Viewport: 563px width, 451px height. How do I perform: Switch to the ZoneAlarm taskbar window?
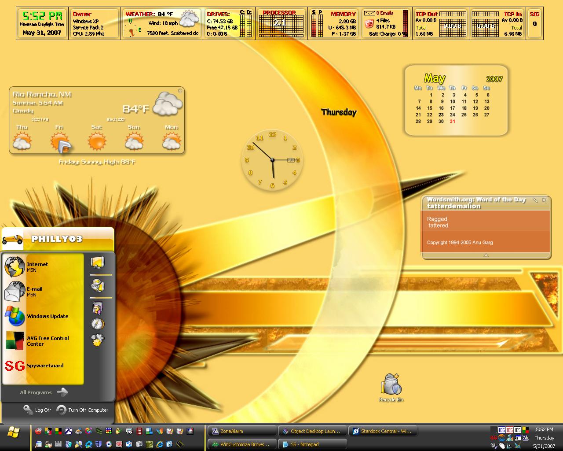pyautogui.click(x=242, y=431)
